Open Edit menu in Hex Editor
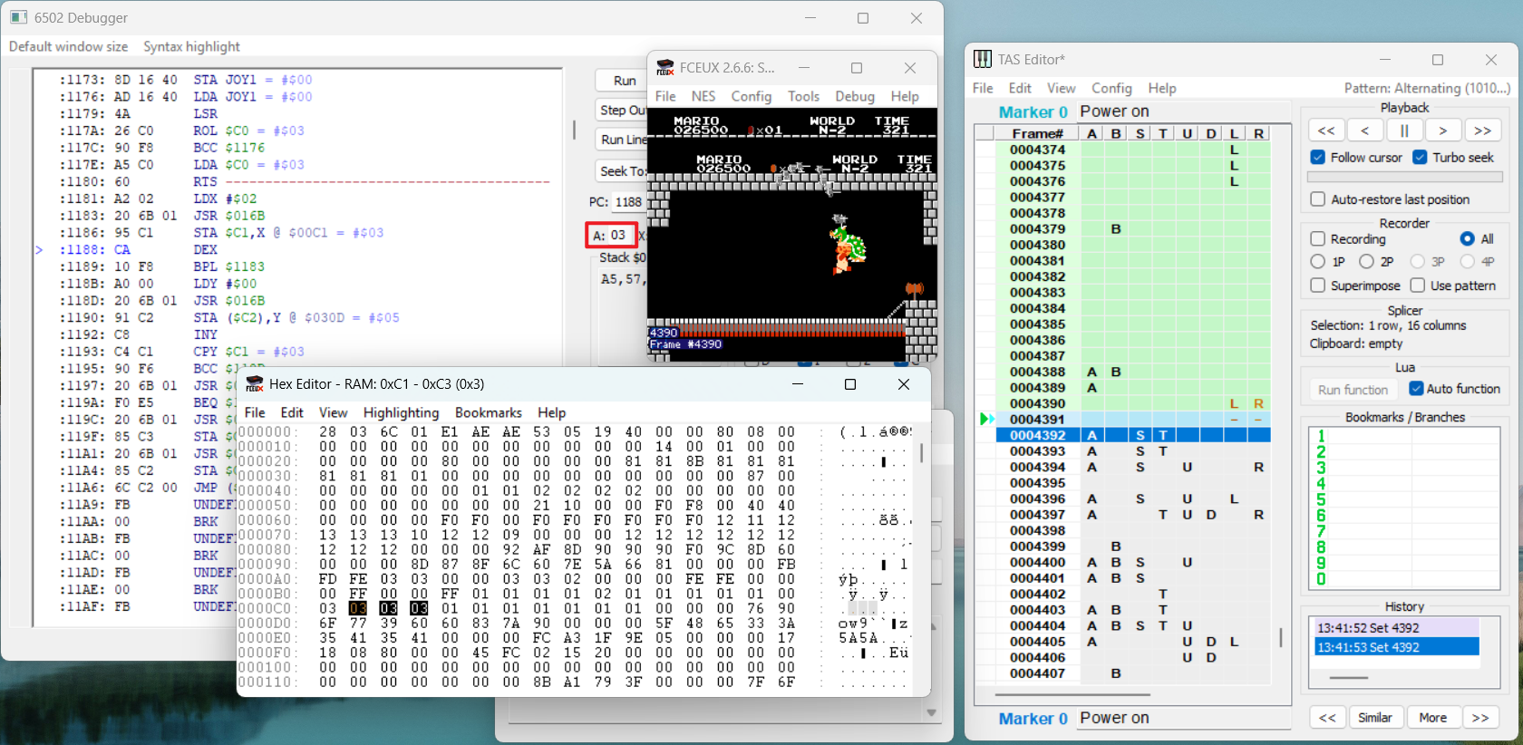Screen dimensions: 1523x745 (292, 412)
